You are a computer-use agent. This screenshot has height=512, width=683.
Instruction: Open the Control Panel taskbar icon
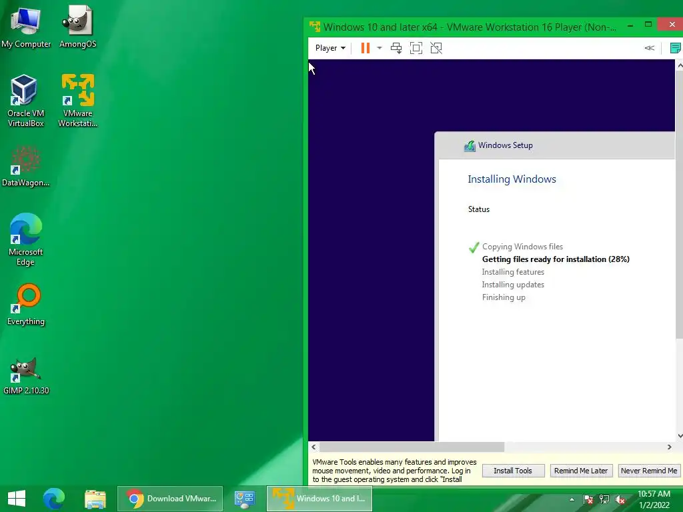point(244,499)
